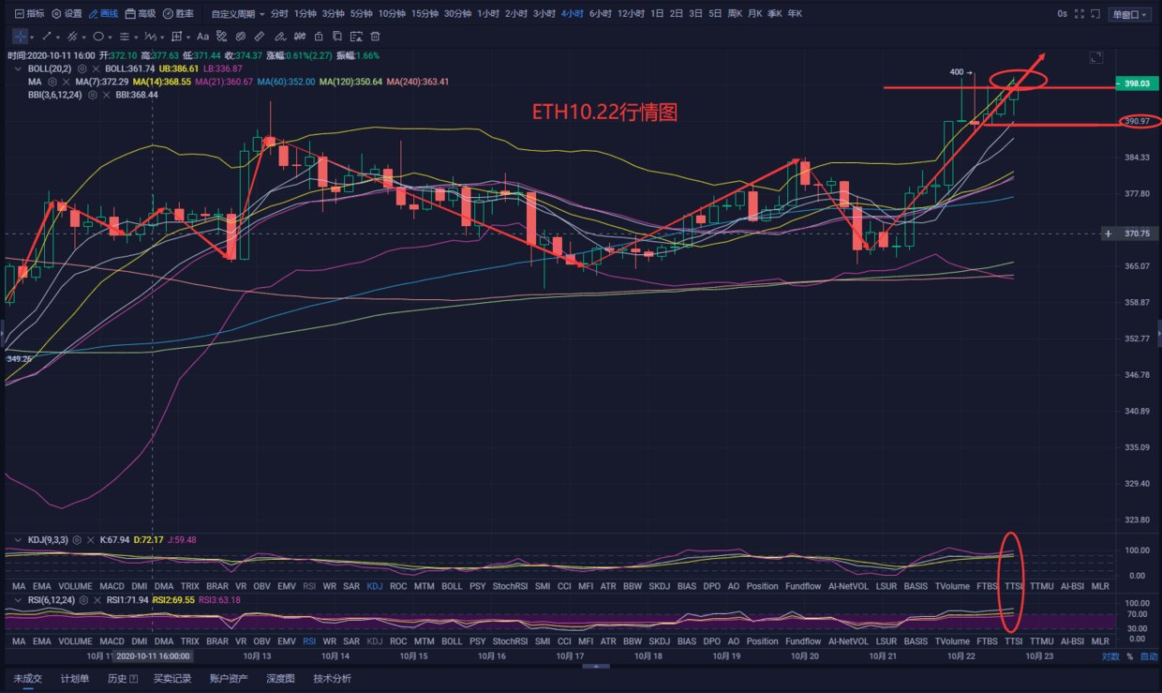Click 对数 logarithmic scale button
This screenshot has width=1162, height=693.
[x=1110, y=656]
